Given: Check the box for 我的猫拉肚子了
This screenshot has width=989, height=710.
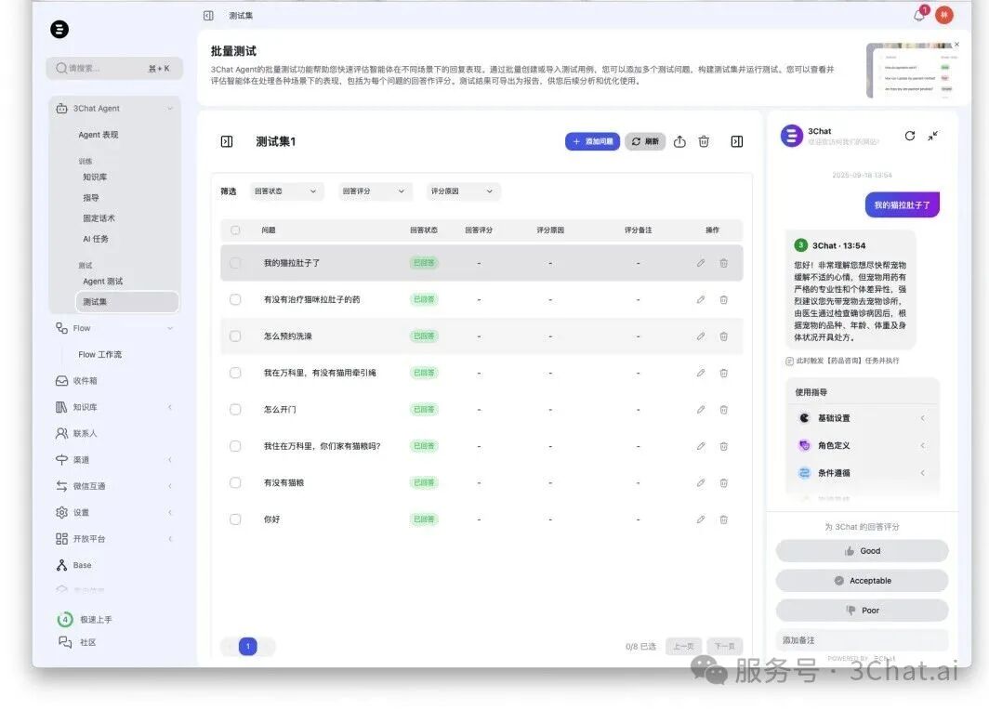Looking at the screenshot, I should [235, 263].
